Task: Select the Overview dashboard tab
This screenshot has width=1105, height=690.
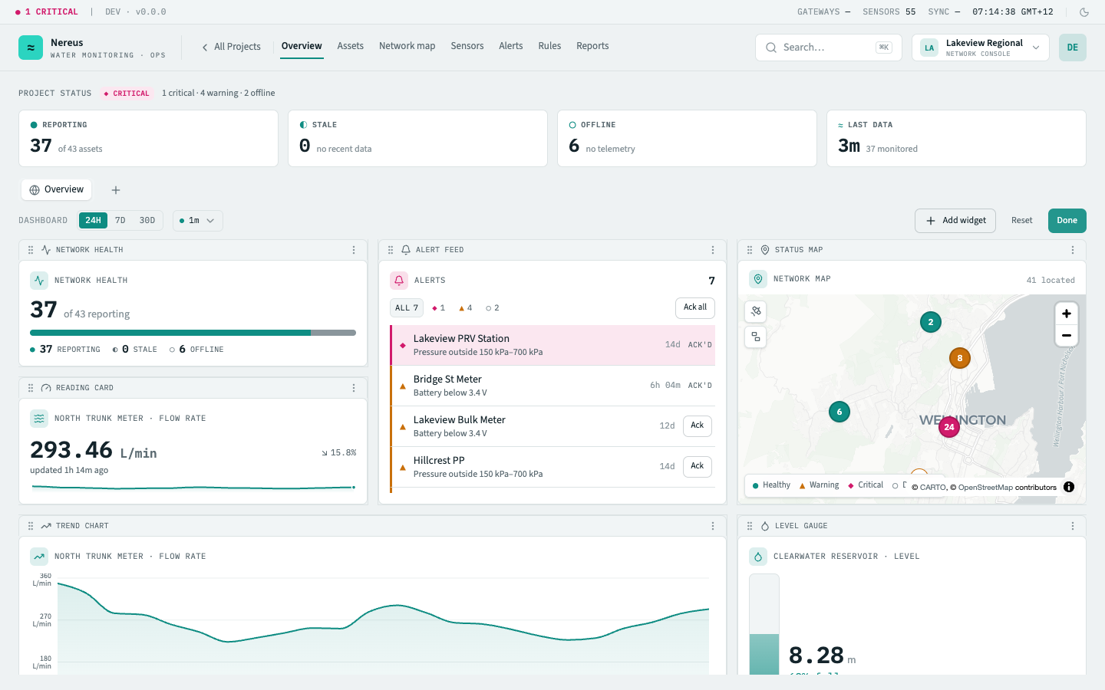Action: [56, 189]
